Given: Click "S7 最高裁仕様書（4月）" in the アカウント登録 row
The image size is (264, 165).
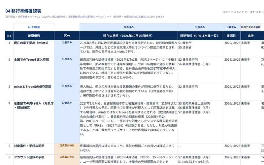Looking at the screenshot, I should pos(194,157).
